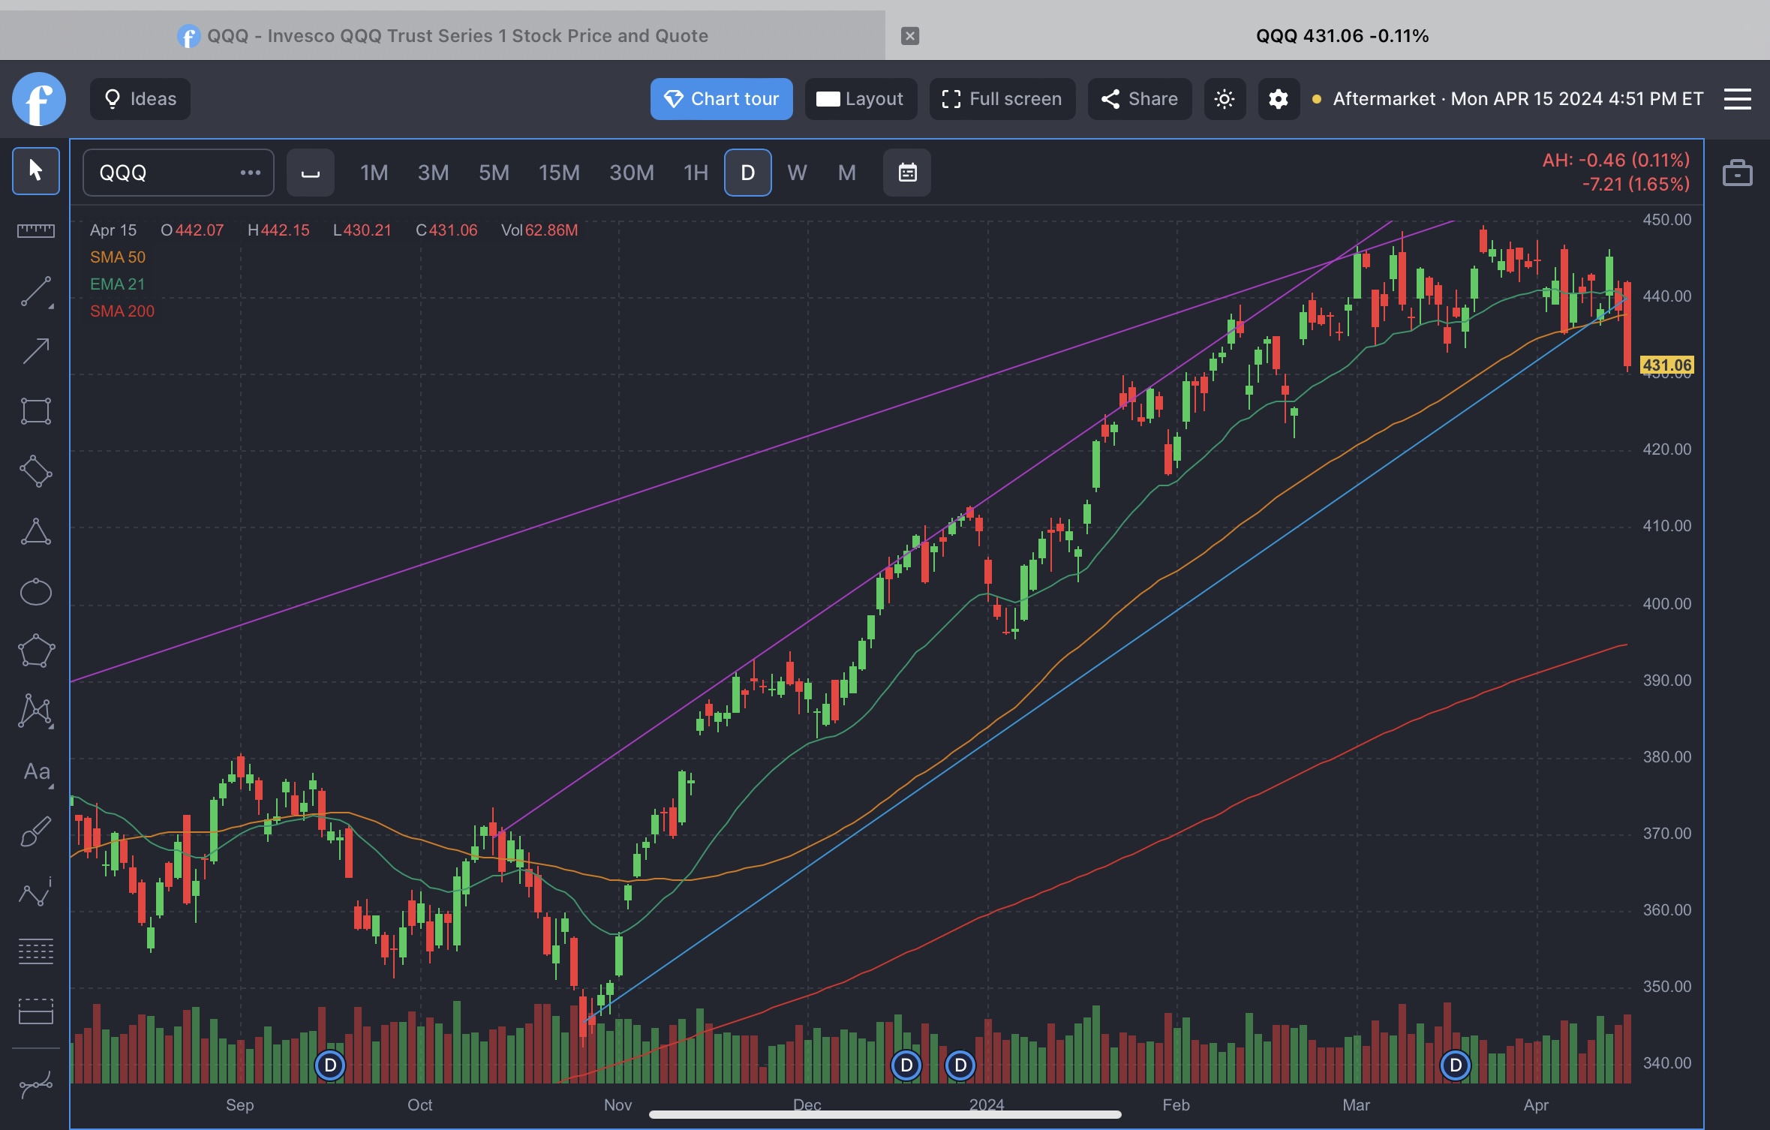Switch to 30M timeframe

632,173
